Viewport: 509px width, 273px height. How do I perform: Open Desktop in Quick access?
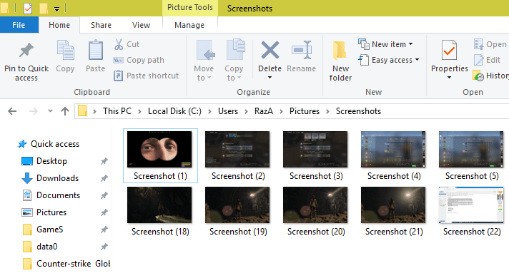click(51, 161)
